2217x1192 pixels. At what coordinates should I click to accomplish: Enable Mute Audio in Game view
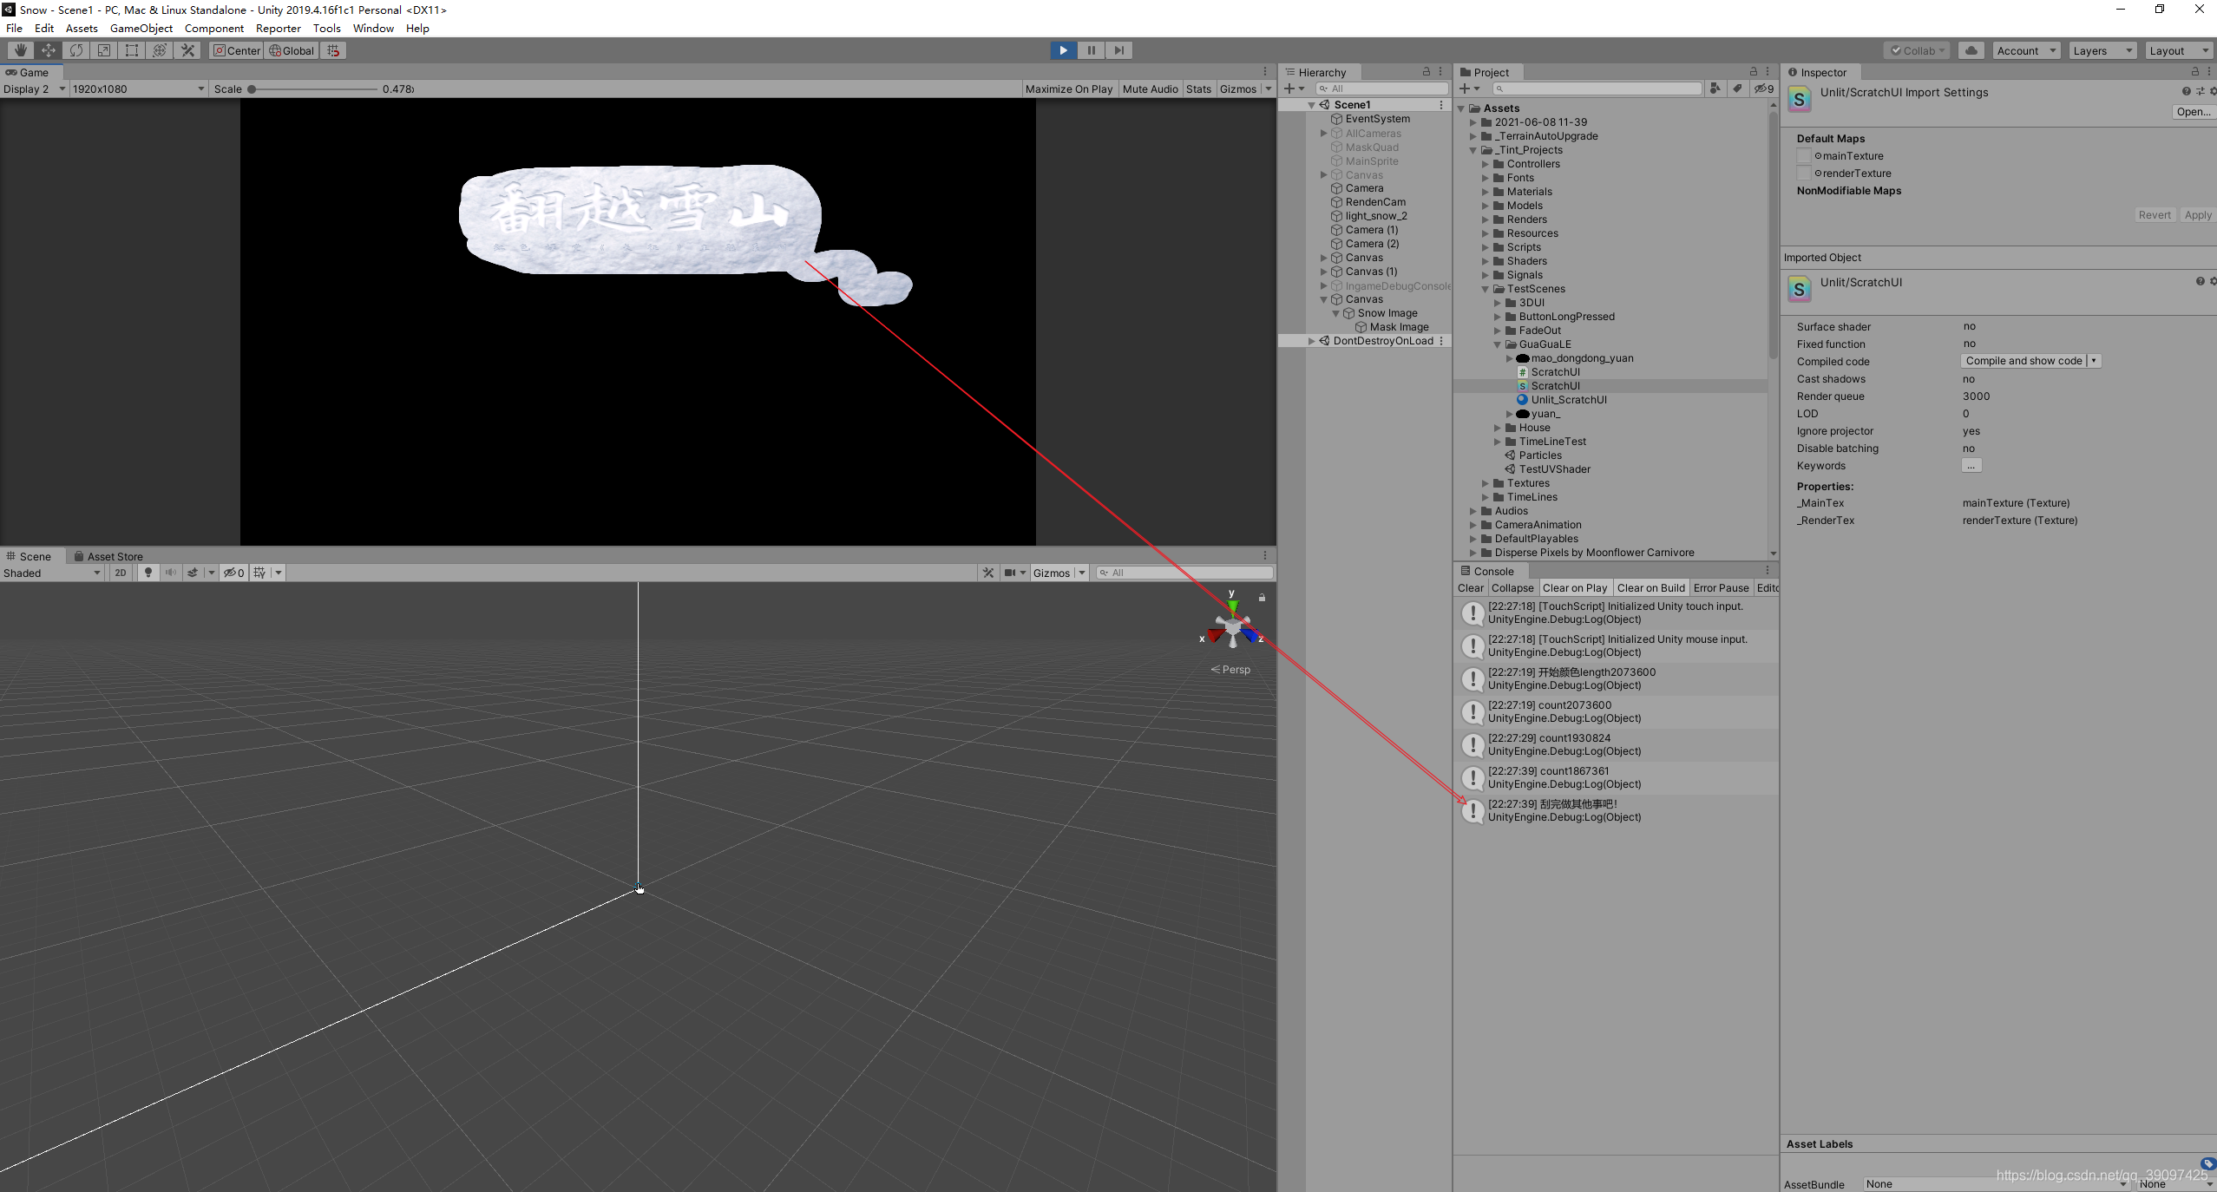1149,88
